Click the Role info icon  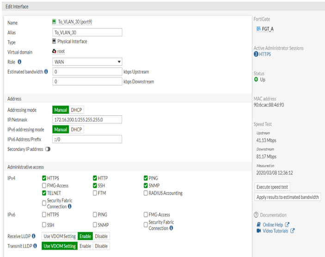coord(20,62)
